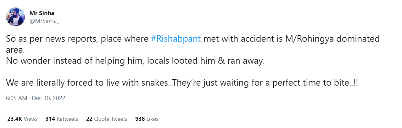Image resolution: width=402 pixels, height=128 pixels.
Task: Select the 938 like count number
Action: (x=140, y=119)
